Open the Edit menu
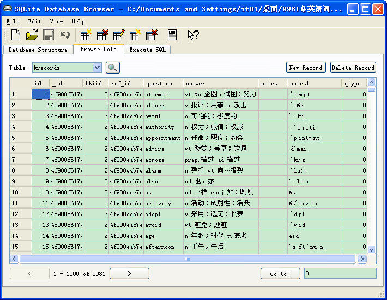 click(34, 21)
